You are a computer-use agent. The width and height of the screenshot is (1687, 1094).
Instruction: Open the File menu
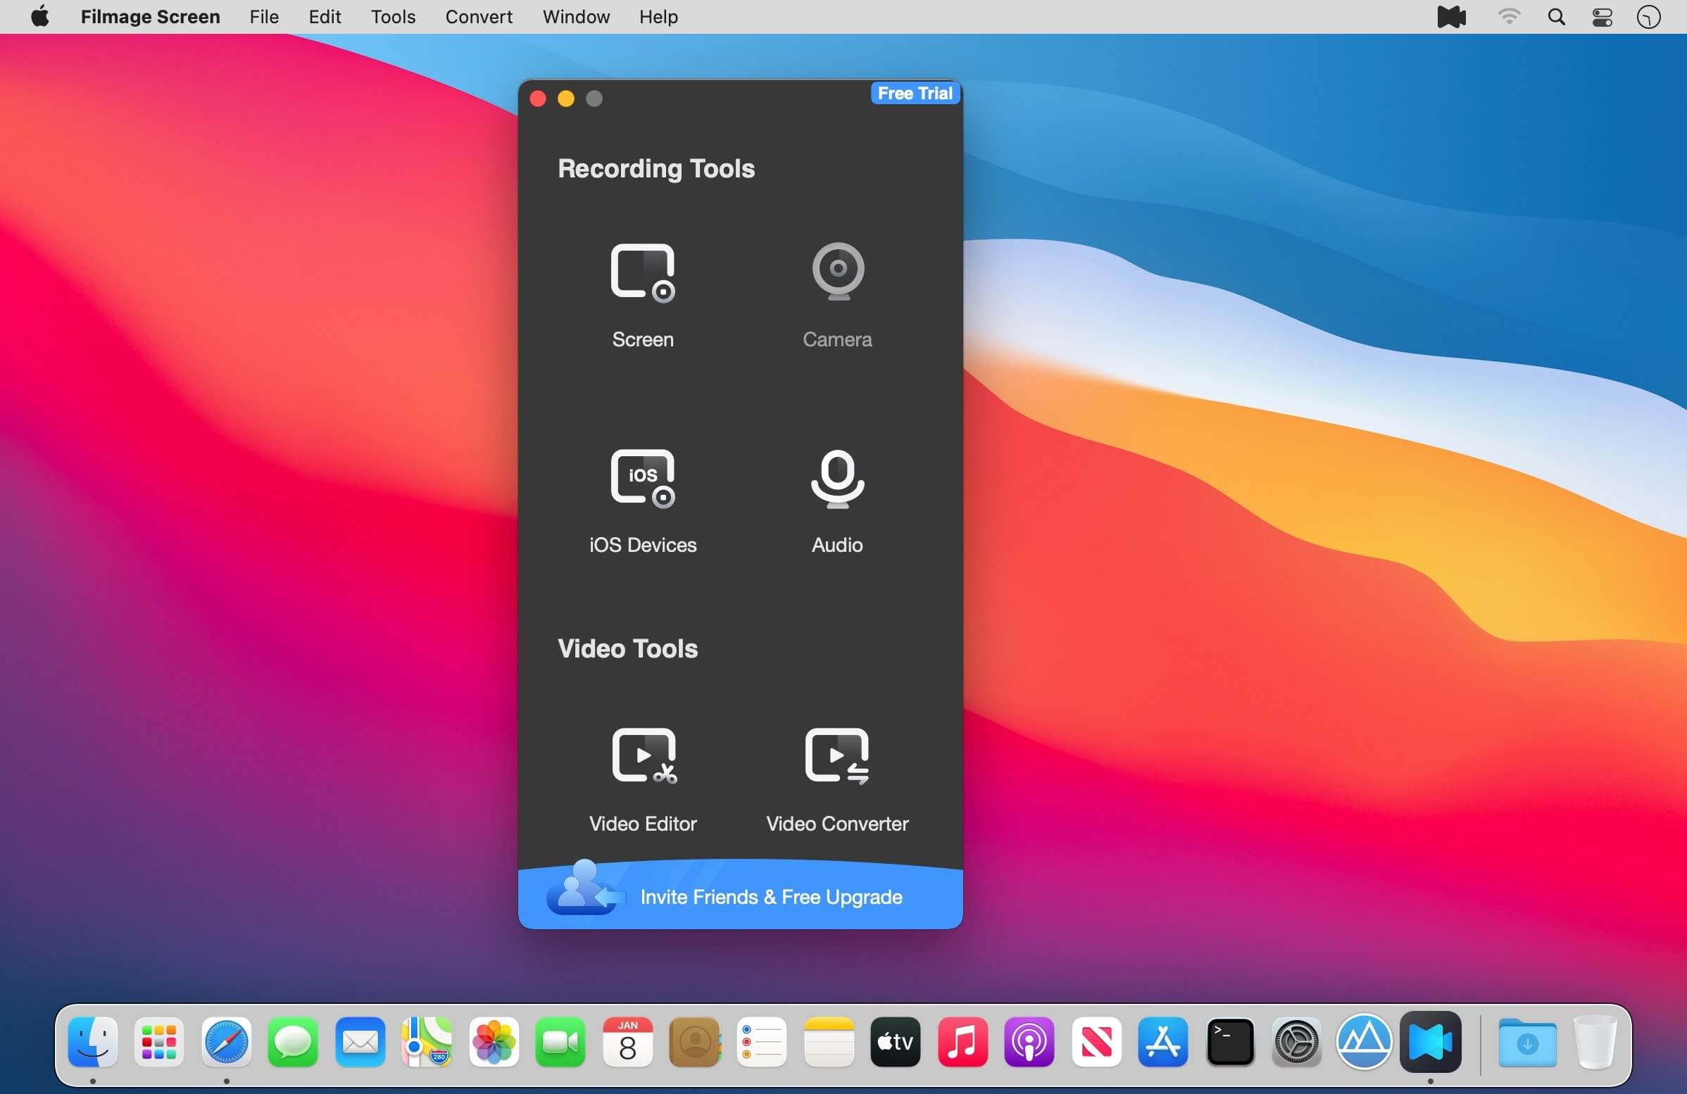[x=264, y=17]
